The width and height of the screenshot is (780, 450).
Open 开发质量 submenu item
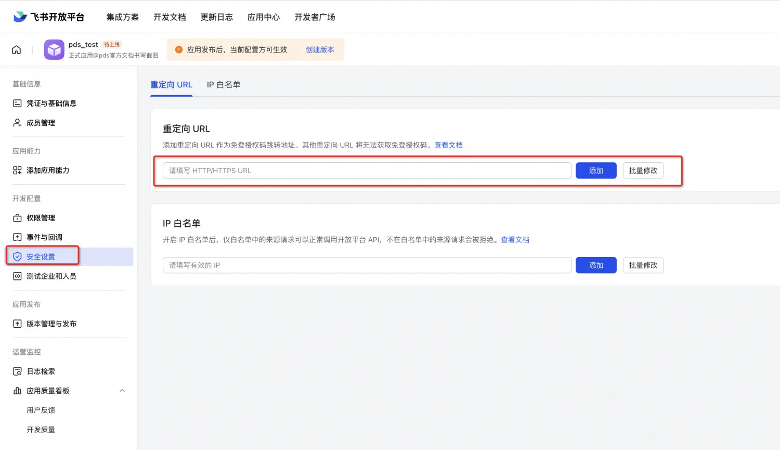point(41,430)
